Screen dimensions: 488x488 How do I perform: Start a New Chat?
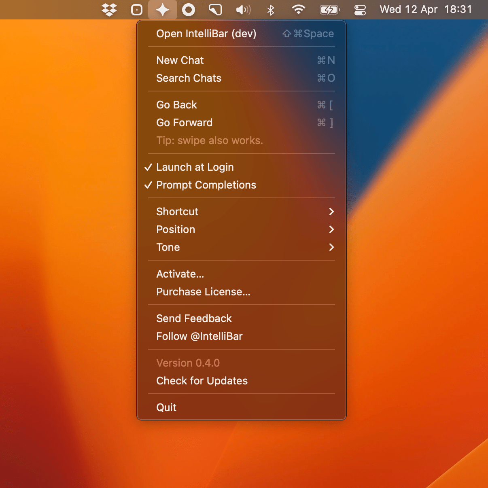[x=242, y=60]
